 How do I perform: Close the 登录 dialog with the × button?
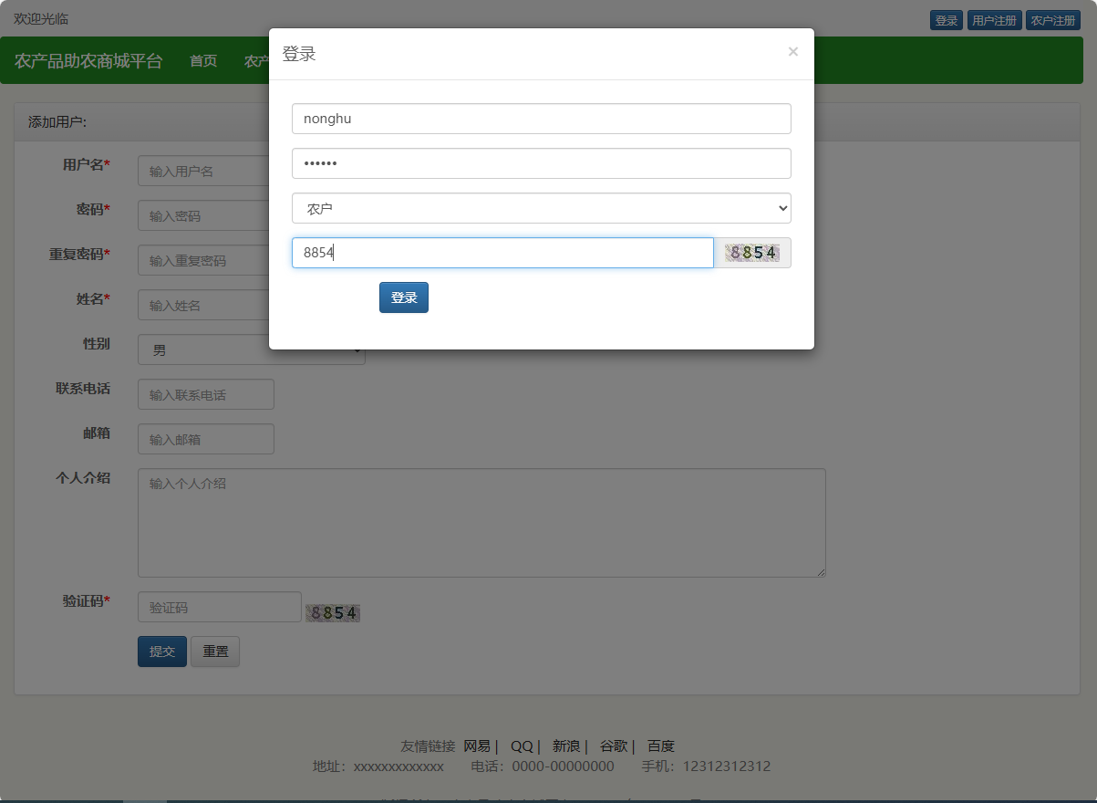pos(792,51)
